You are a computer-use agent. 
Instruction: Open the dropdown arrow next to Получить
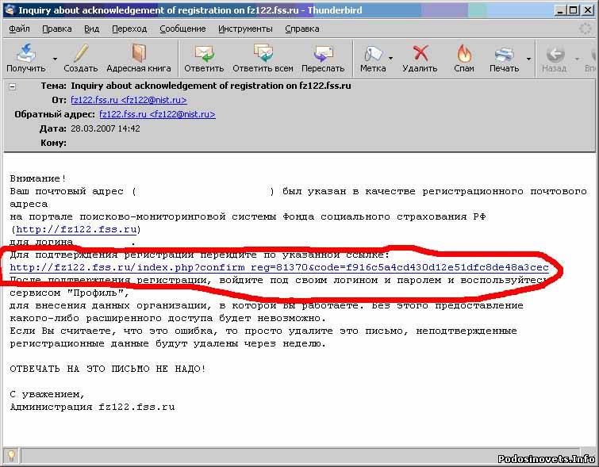[55, 59]
